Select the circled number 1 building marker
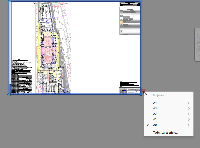 pyautogui.click(x=48, y=53)
